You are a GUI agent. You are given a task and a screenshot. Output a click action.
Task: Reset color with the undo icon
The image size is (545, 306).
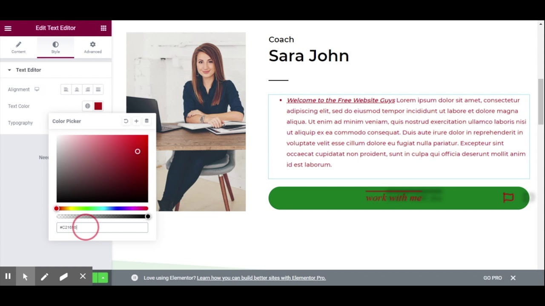(x=126, y=121)
